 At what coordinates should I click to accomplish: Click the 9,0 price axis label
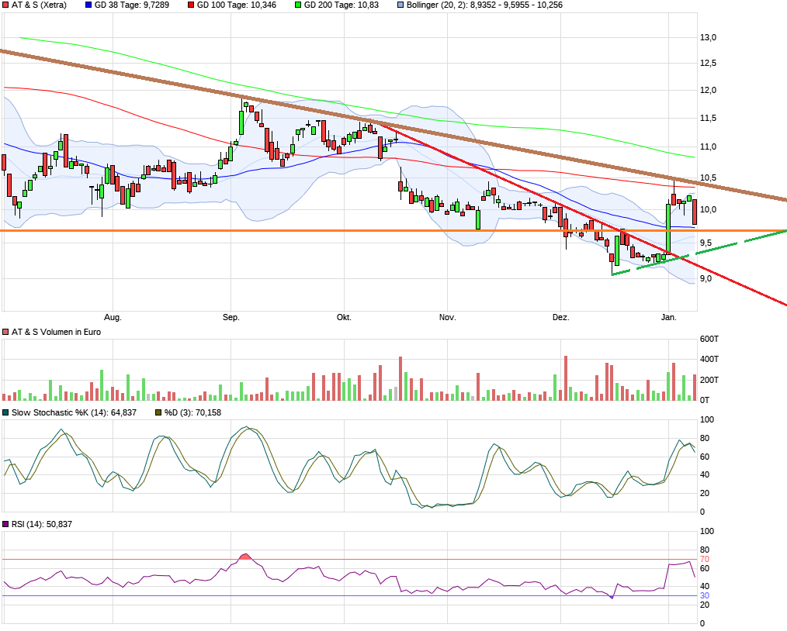click(x=706, y=278)
